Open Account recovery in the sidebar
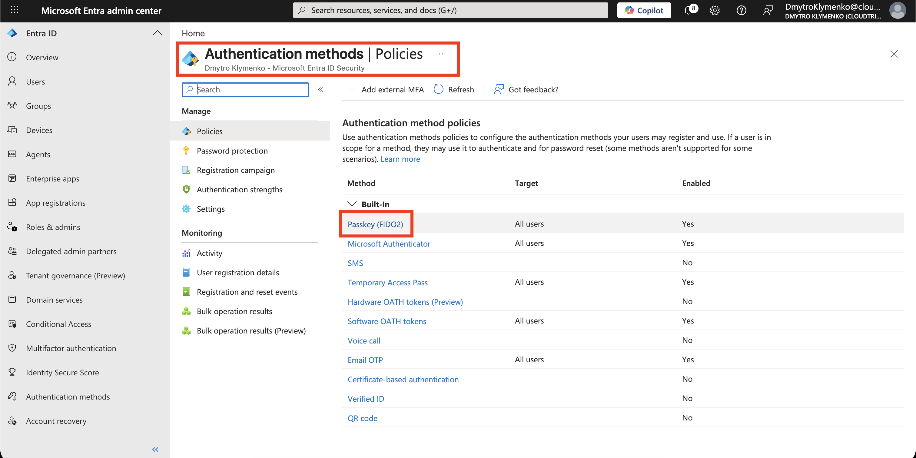Image resolution: width=916 pixels, height=458 pixels. pyautogui.click(x=56, y=421)
